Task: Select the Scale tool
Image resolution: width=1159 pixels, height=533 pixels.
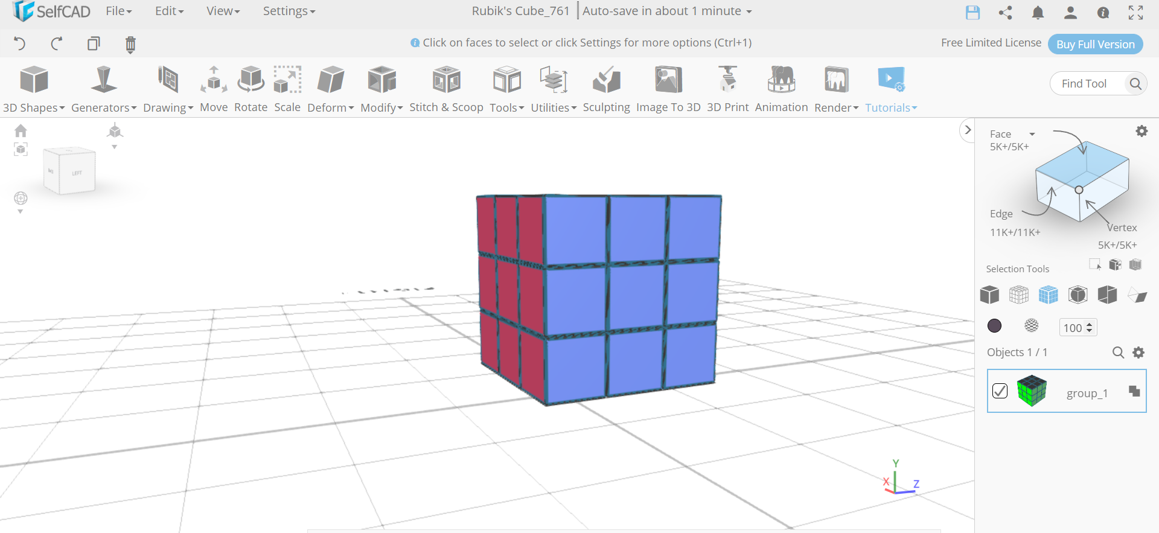Action: click(x=287, y=80)
